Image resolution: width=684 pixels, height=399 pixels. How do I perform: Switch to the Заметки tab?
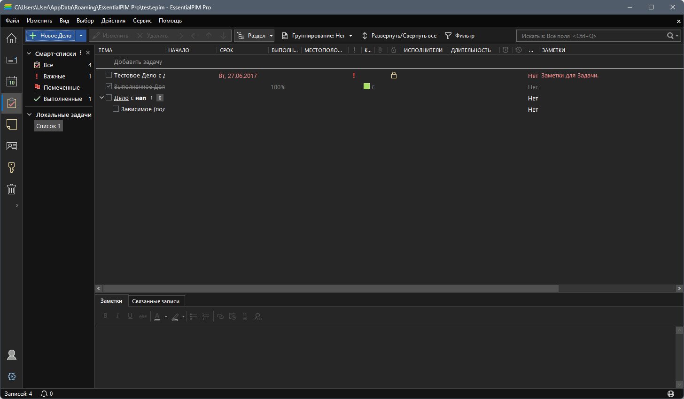pos(111,300)
